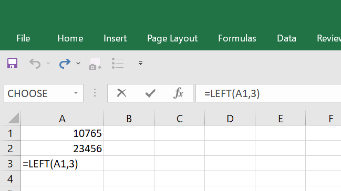Open the Insert ribbon tab
Viewport: 341px width, 191px height.
(x=115, y=38)
